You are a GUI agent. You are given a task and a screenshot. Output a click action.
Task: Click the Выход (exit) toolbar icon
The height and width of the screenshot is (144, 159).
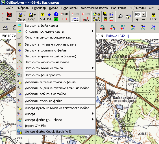coord(9,17)
